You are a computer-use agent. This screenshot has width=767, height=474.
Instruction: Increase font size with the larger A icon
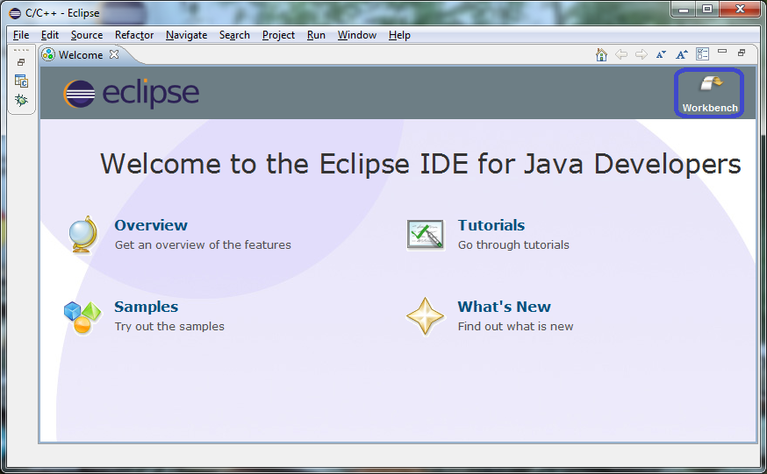tap(681, 54)
